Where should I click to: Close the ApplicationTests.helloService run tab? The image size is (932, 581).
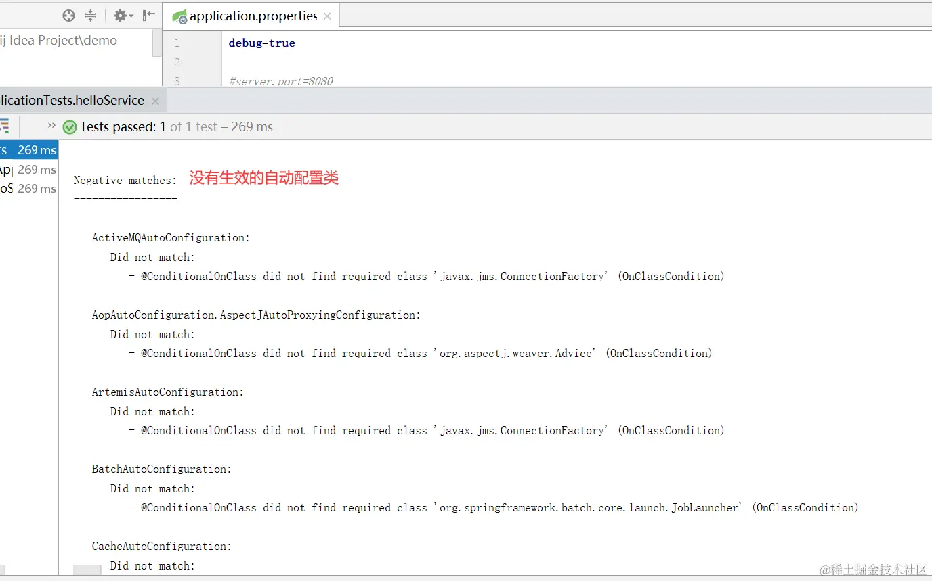pyautogui.click(x=155, y=101)
